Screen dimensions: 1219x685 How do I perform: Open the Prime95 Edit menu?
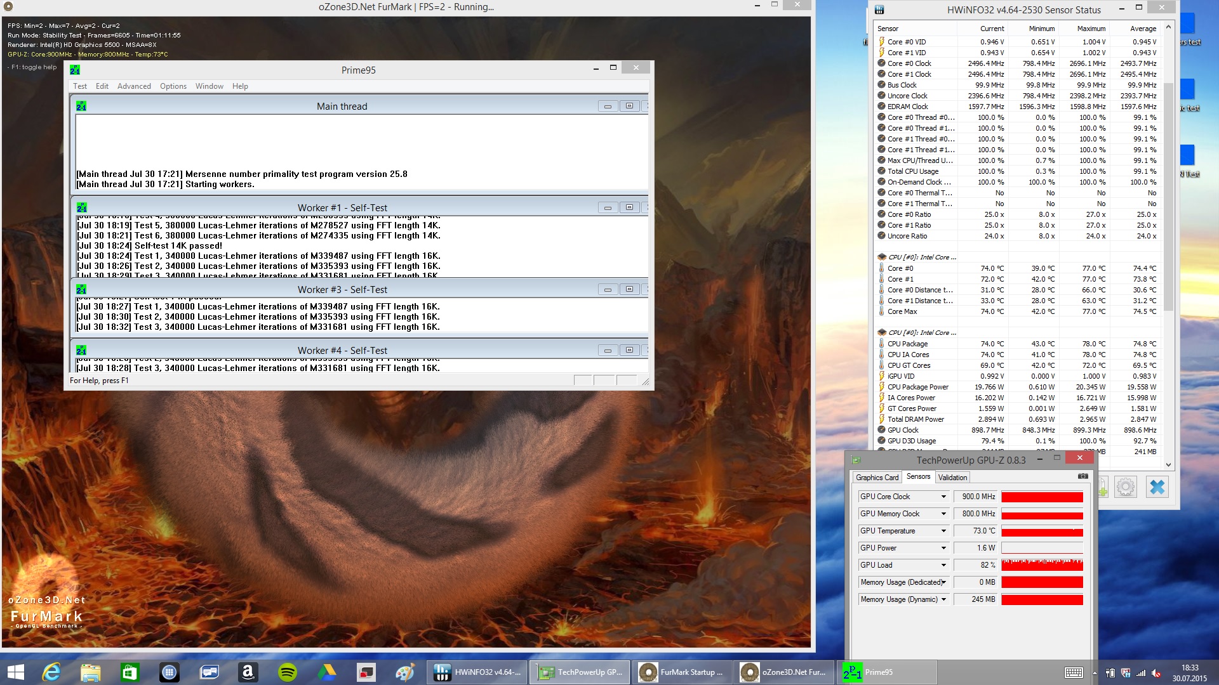coord(102,86)
